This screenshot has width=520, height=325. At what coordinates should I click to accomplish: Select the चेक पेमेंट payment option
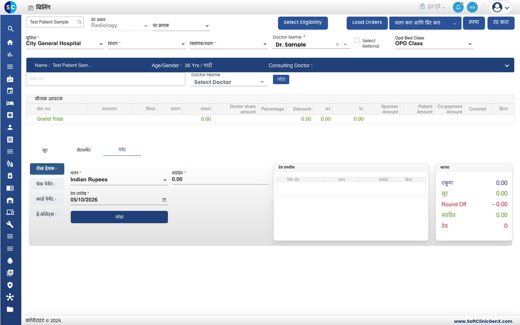pyautogui.click(x=47, y=184)
